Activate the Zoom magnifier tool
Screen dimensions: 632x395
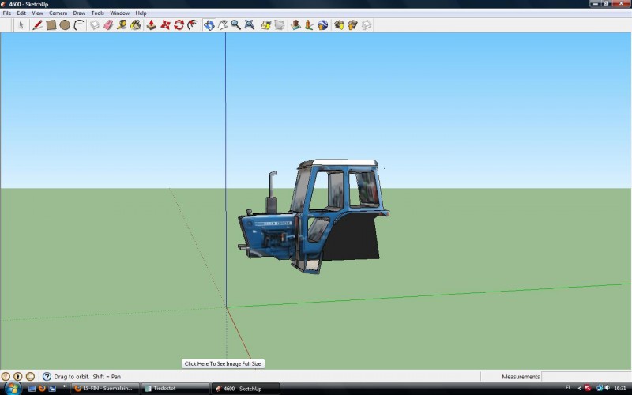235,25
